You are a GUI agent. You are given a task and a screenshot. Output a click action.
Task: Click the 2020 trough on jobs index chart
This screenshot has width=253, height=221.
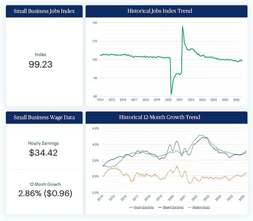pyautogui.click(x=171, y=94)
